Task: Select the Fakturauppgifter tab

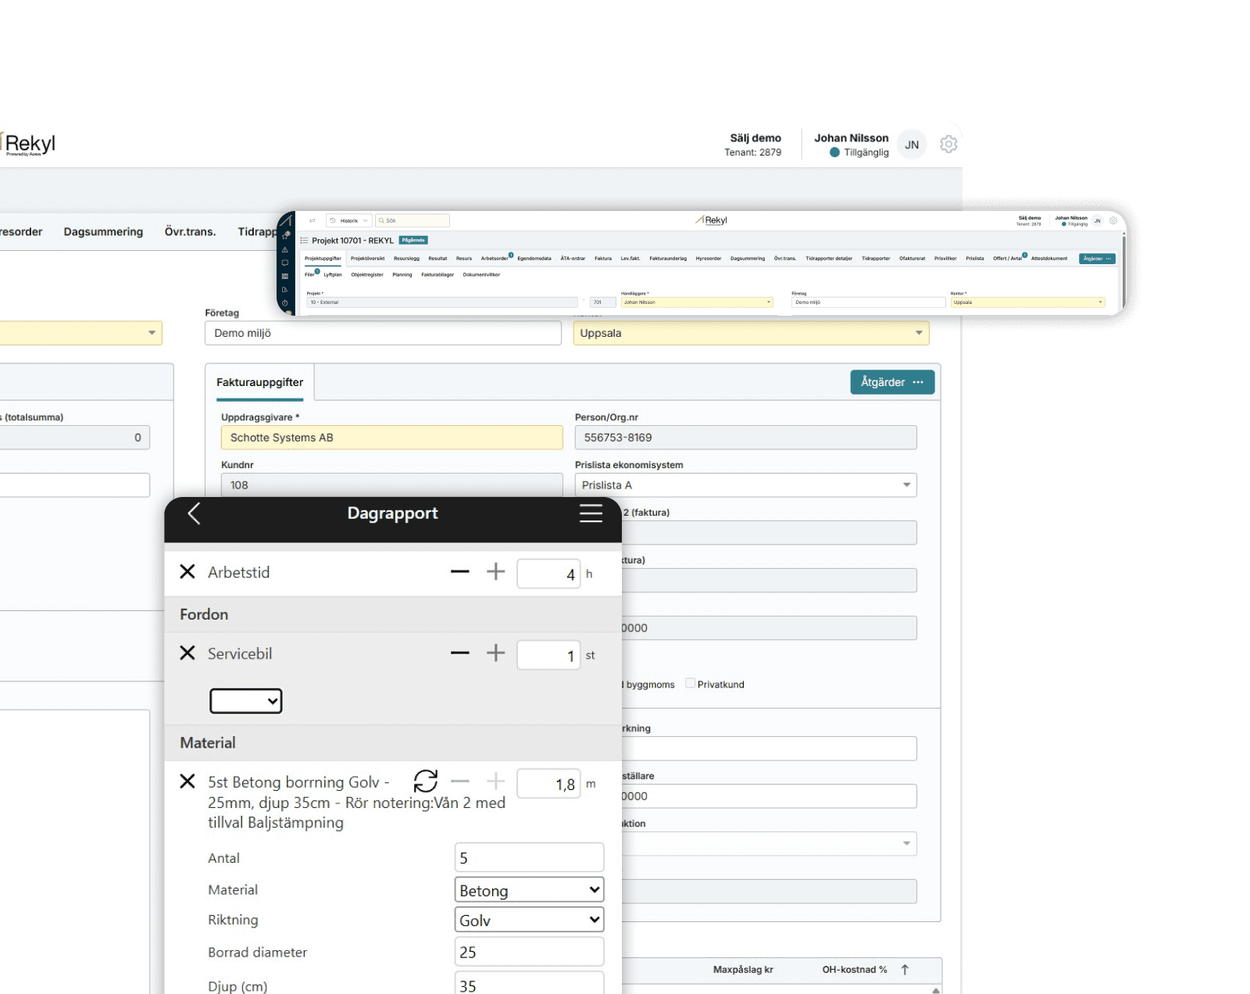Action: [260, 382]
